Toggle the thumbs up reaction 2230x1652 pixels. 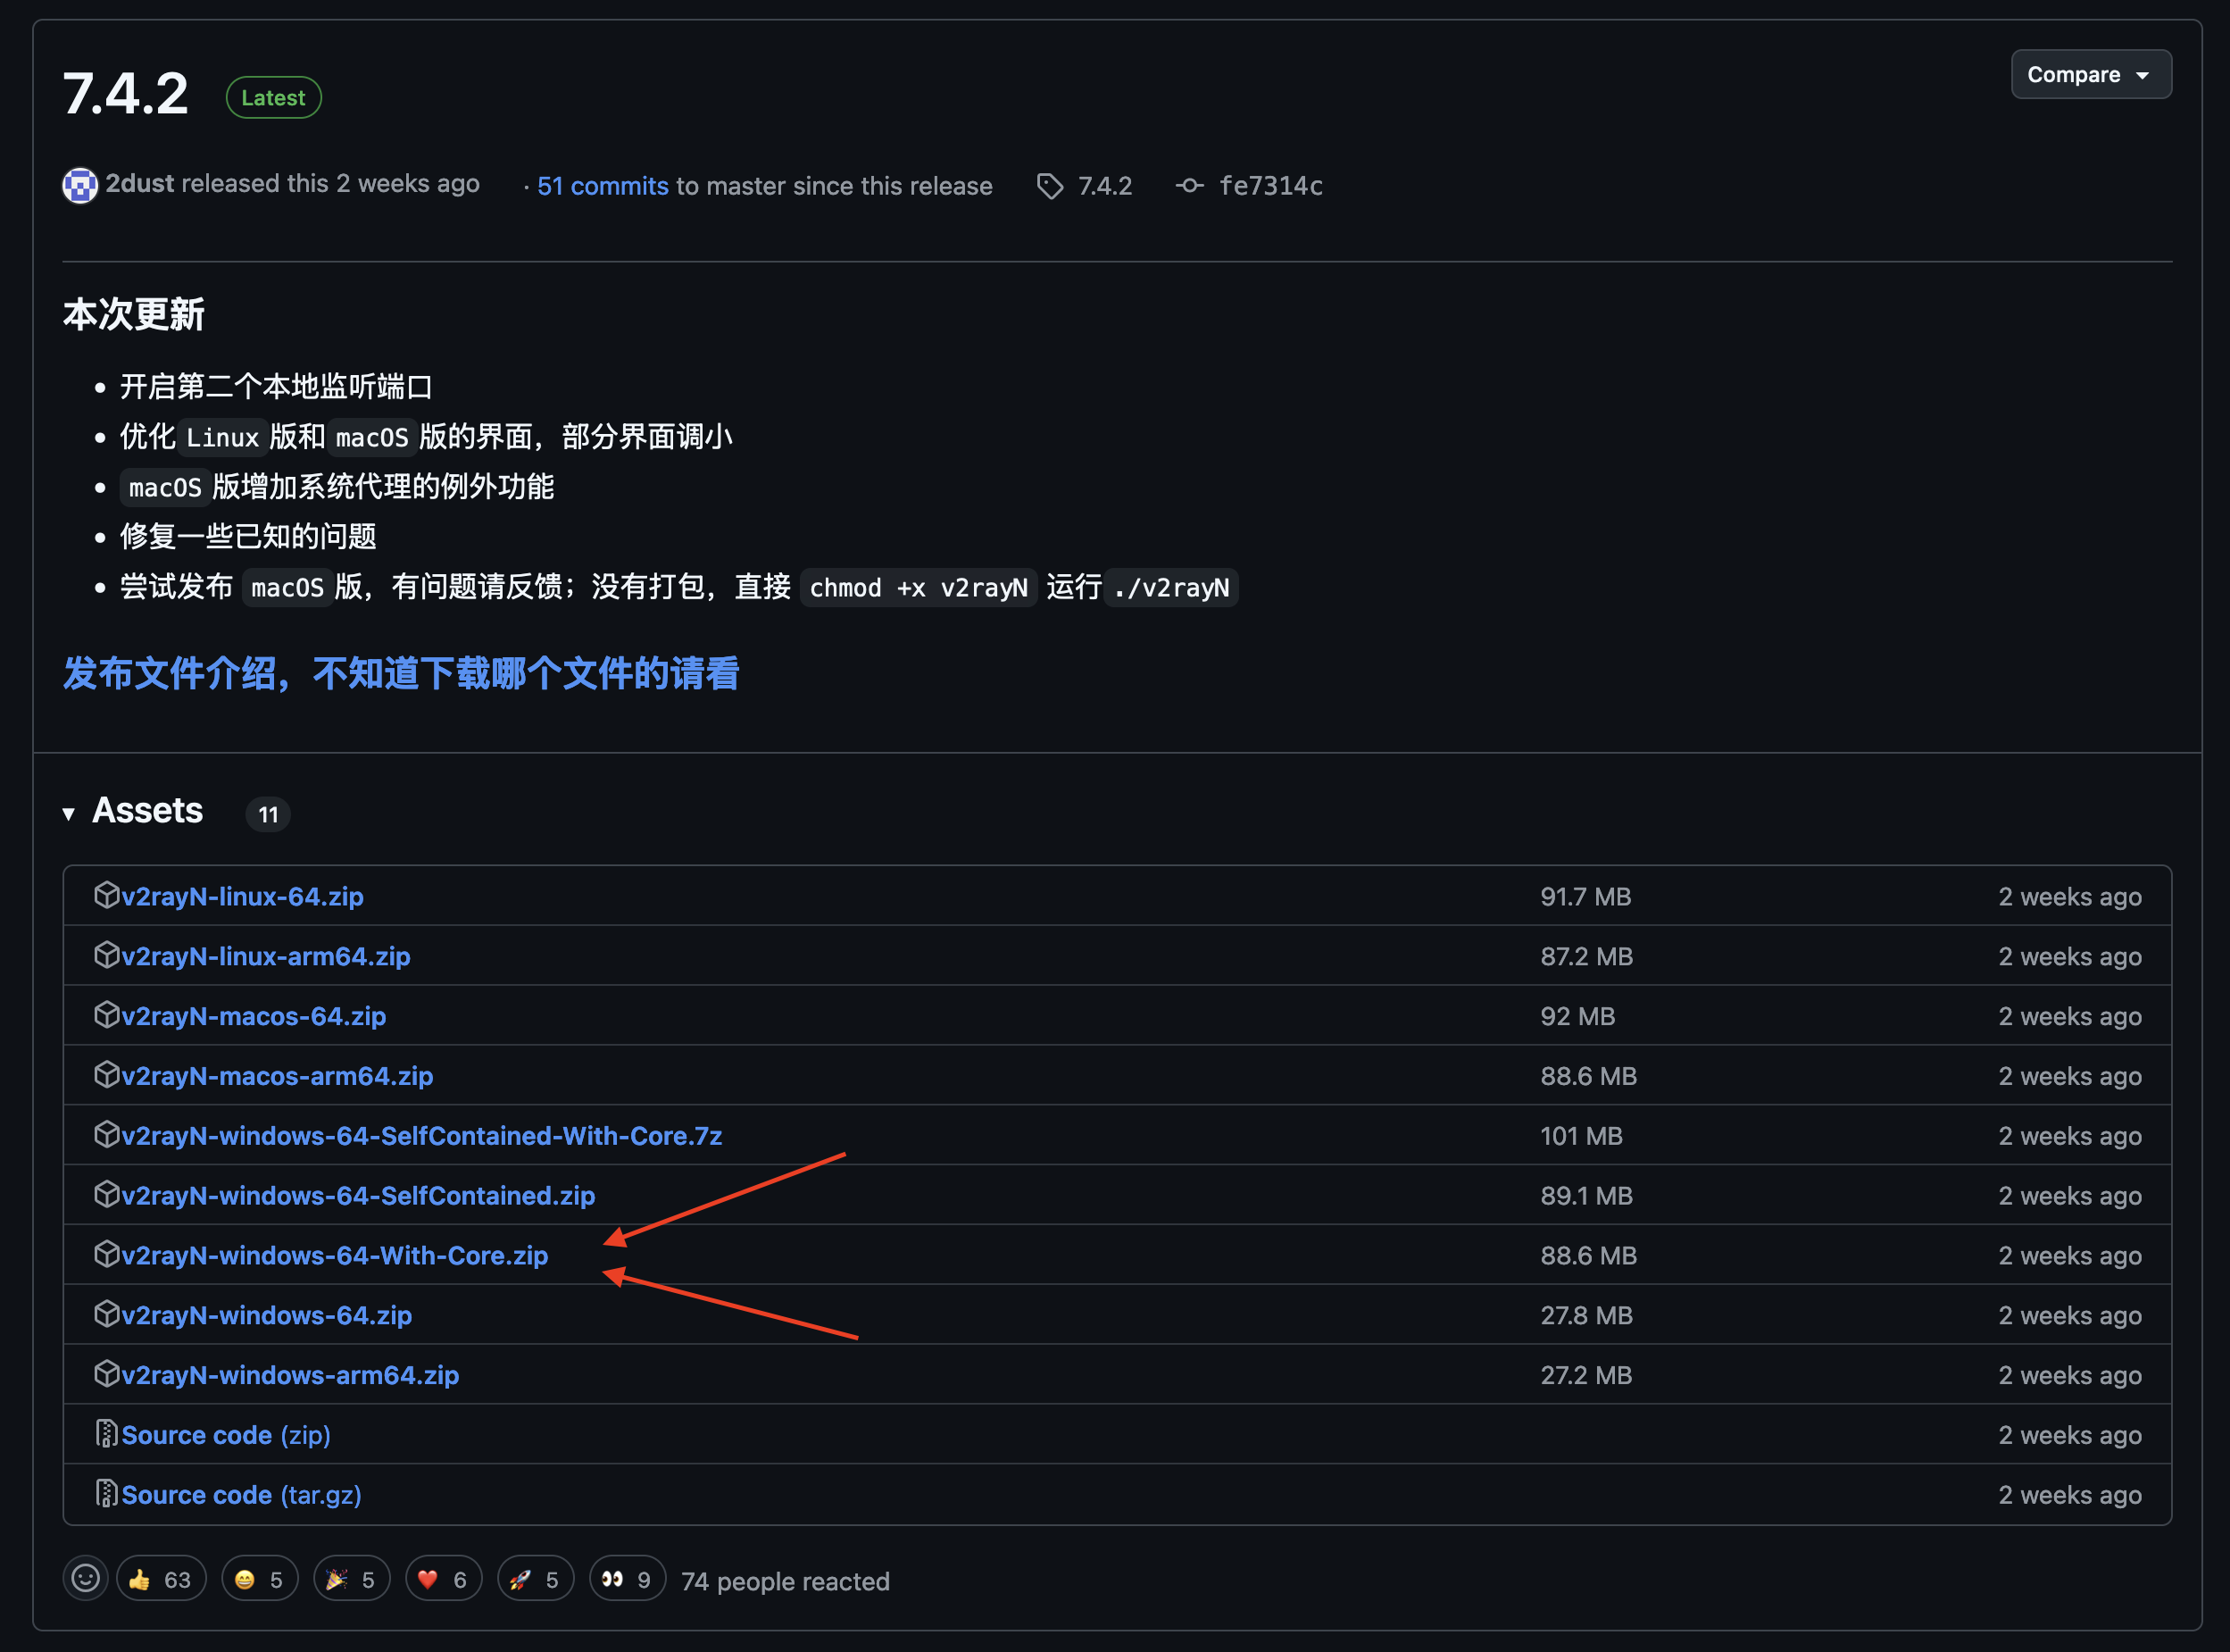pyautogui.click(x=160, y=1579)
